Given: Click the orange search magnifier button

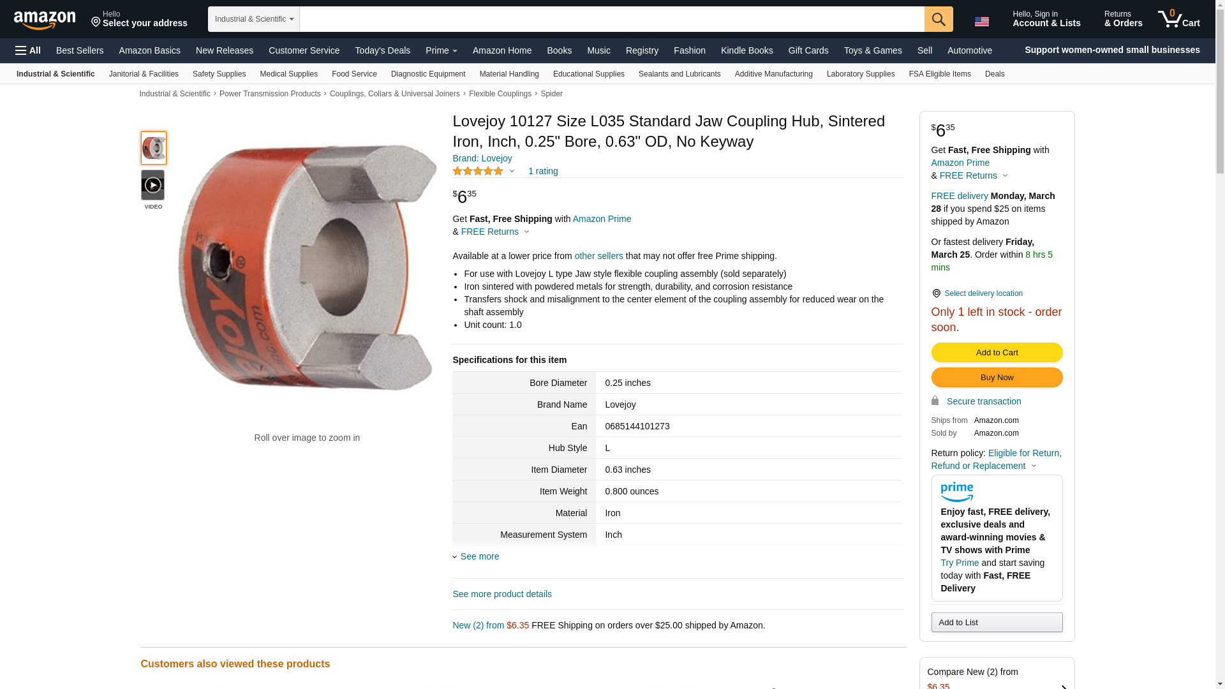Looking at the screenshot, I should pyautogui.click(x=939, y=19).
